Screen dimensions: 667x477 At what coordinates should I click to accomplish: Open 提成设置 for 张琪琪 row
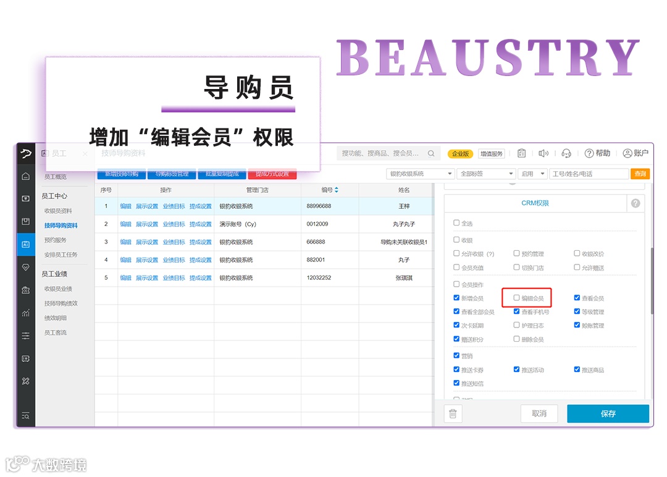coord(200,277)
